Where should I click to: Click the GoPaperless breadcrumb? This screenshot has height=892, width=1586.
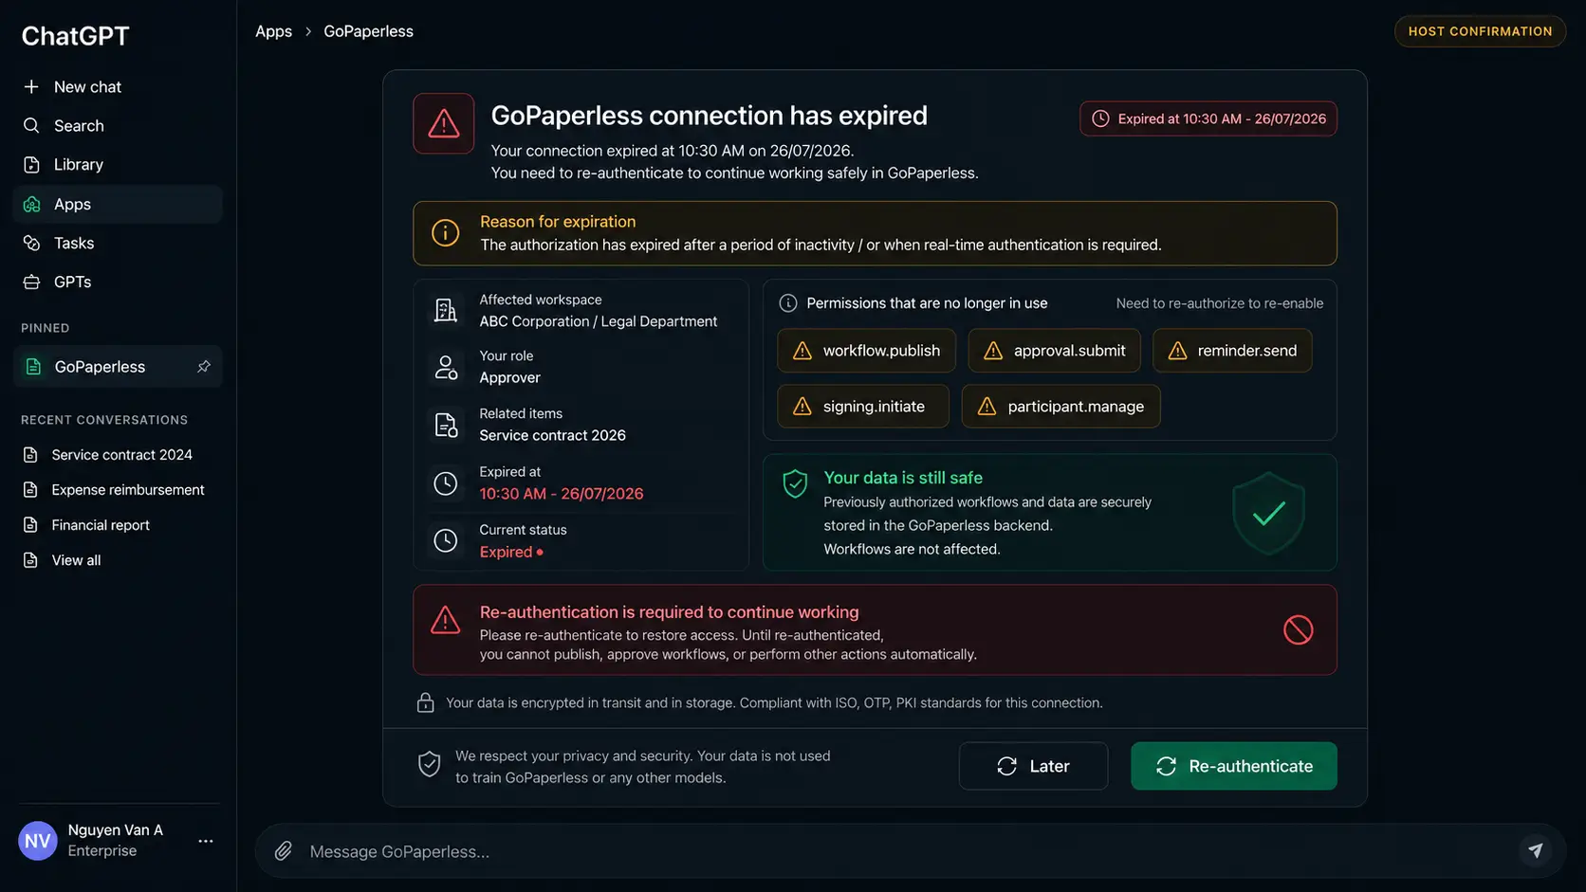(x=368, y=31)
